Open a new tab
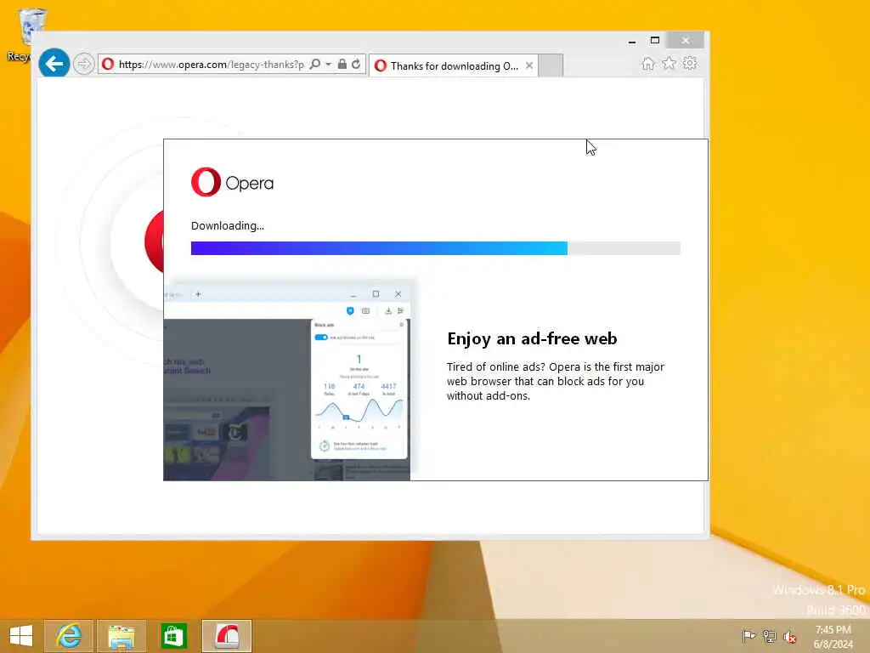The height and width of the screenshot is (653, 870). (x=551, y=65)
